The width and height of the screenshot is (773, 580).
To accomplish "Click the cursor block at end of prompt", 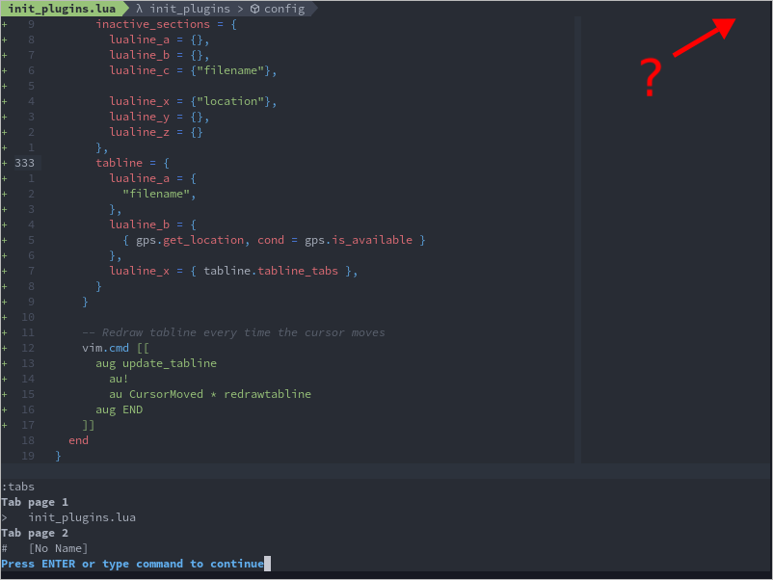I will (x=269, y=564).
